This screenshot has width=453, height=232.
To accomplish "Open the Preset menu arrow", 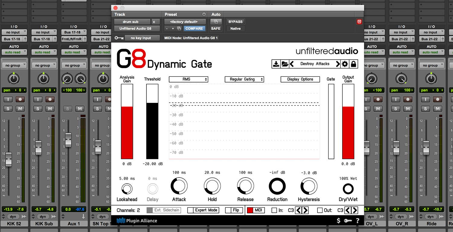I will point(204,14).
